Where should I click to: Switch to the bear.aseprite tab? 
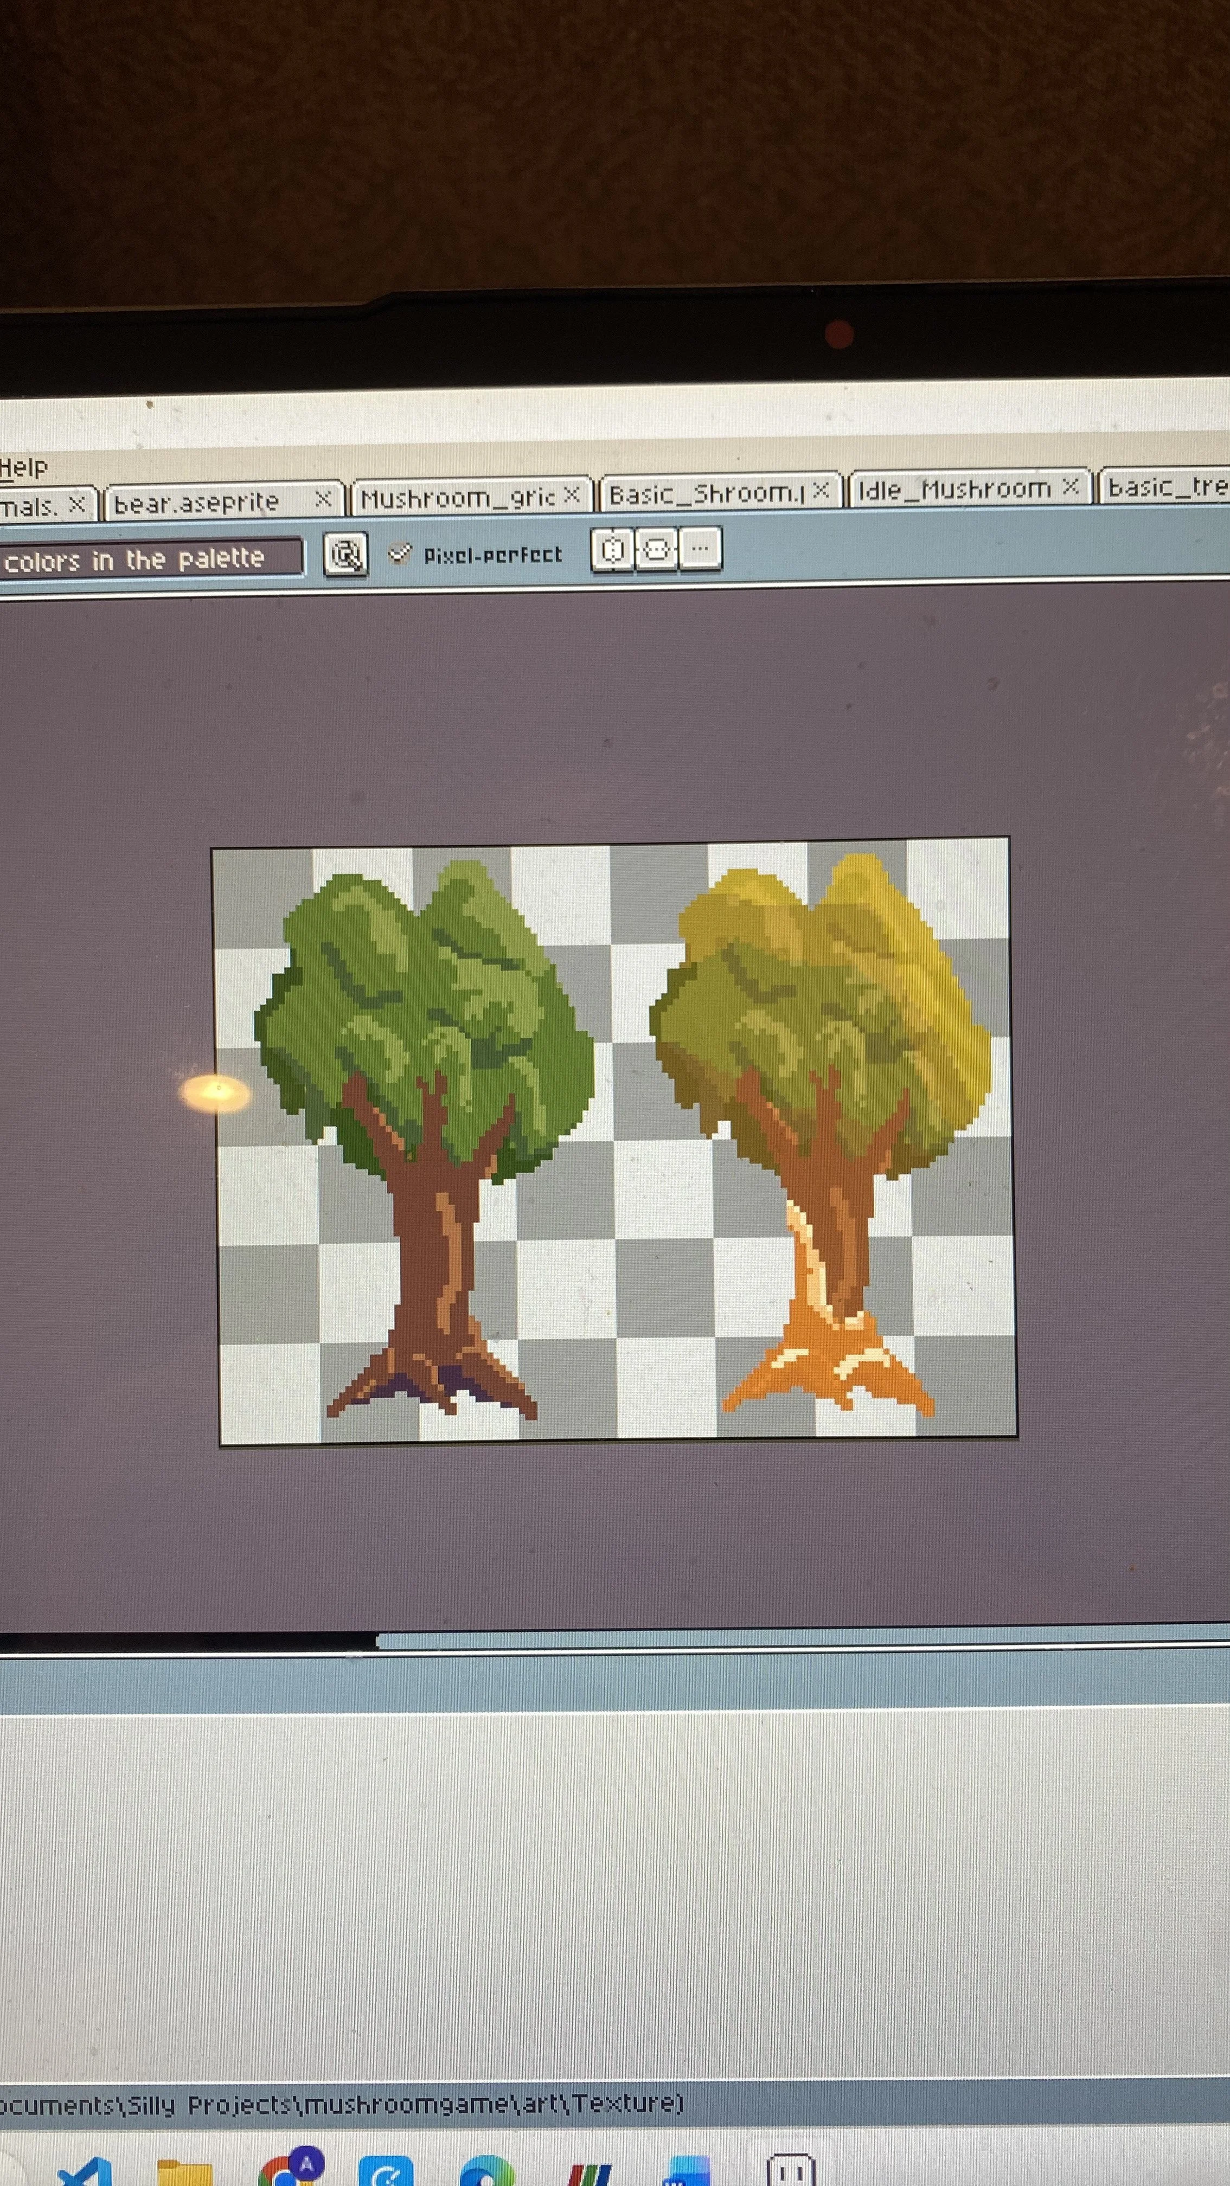(x=197, y=503)
